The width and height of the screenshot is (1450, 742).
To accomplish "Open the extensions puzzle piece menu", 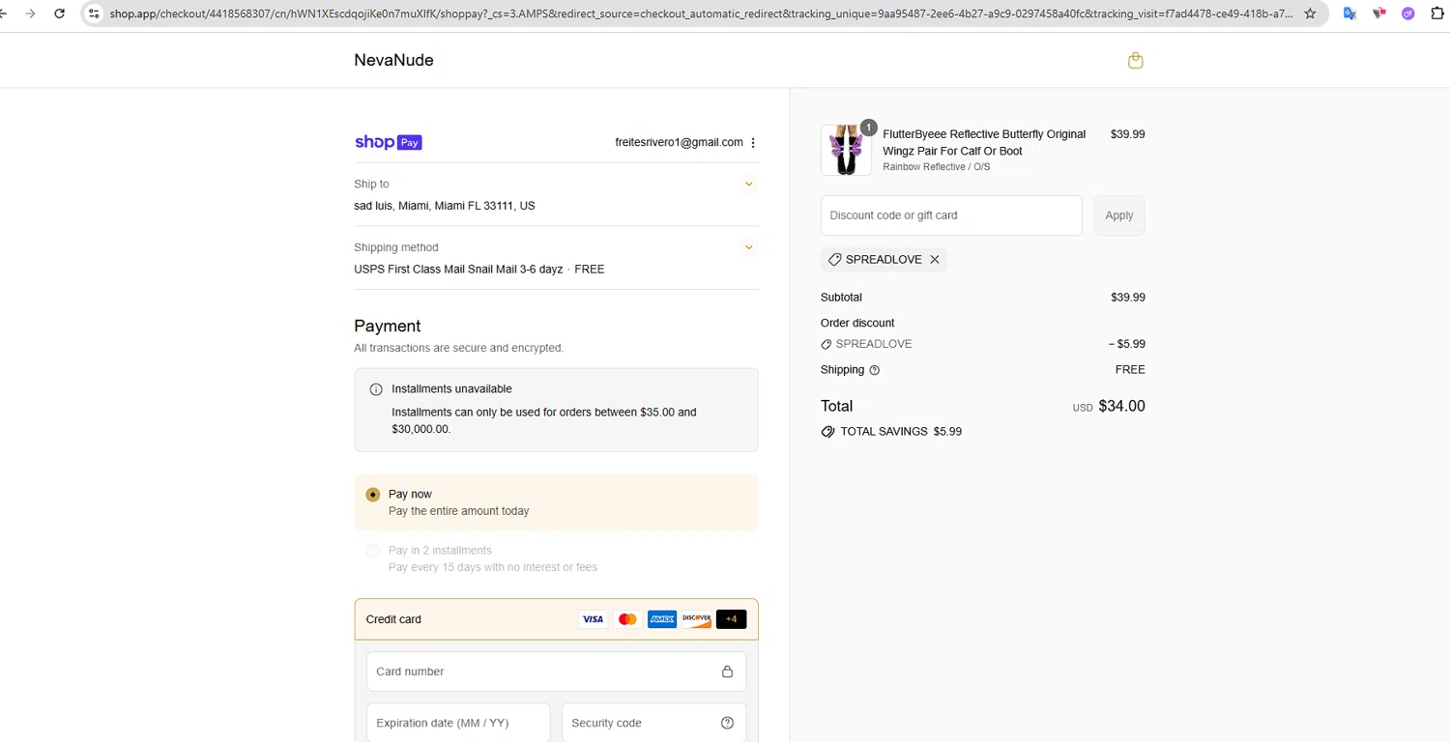I will coord(1437,14).
